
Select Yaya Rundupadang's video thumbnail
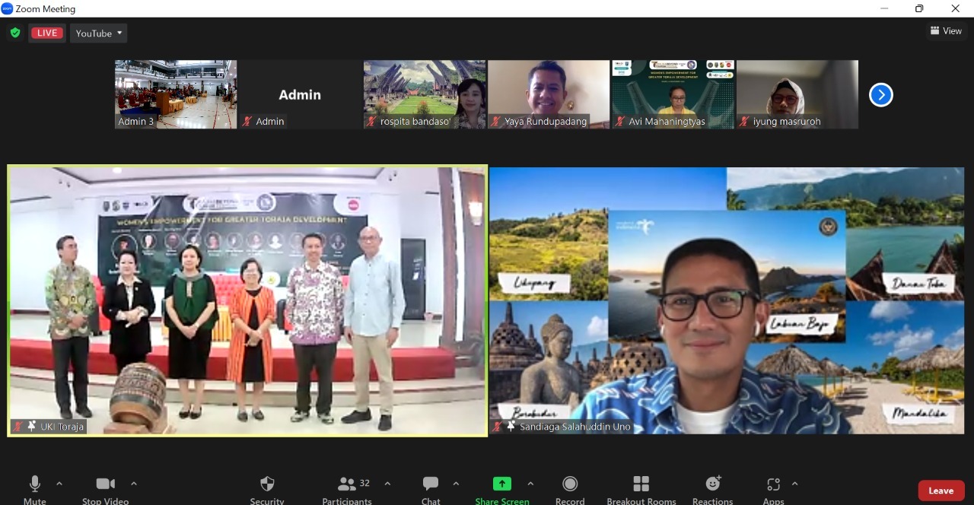point(548,94)
